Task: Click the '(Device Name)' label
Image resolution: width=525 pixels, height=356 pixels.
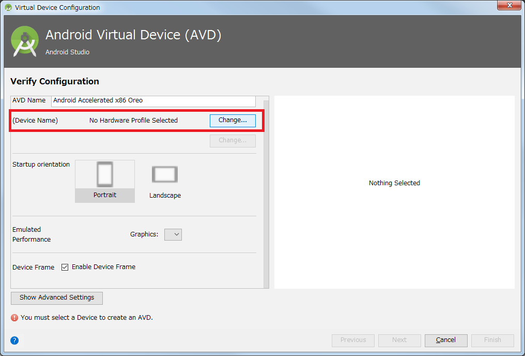Action: click(x=35, y=121)
